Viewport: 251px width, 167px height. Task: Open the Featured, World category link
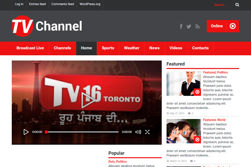click(x=214, y=120)
